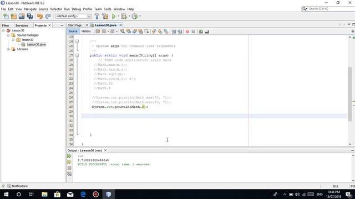The image size is (355, 199).
Task: Close the Projects panel tab
Action: (49, 25)
